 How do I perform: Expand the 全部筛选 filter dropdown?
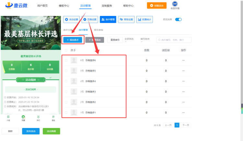pyautogui.click(x=129, y=40)
